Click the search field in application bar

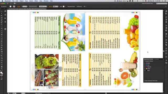click(162, 3)
